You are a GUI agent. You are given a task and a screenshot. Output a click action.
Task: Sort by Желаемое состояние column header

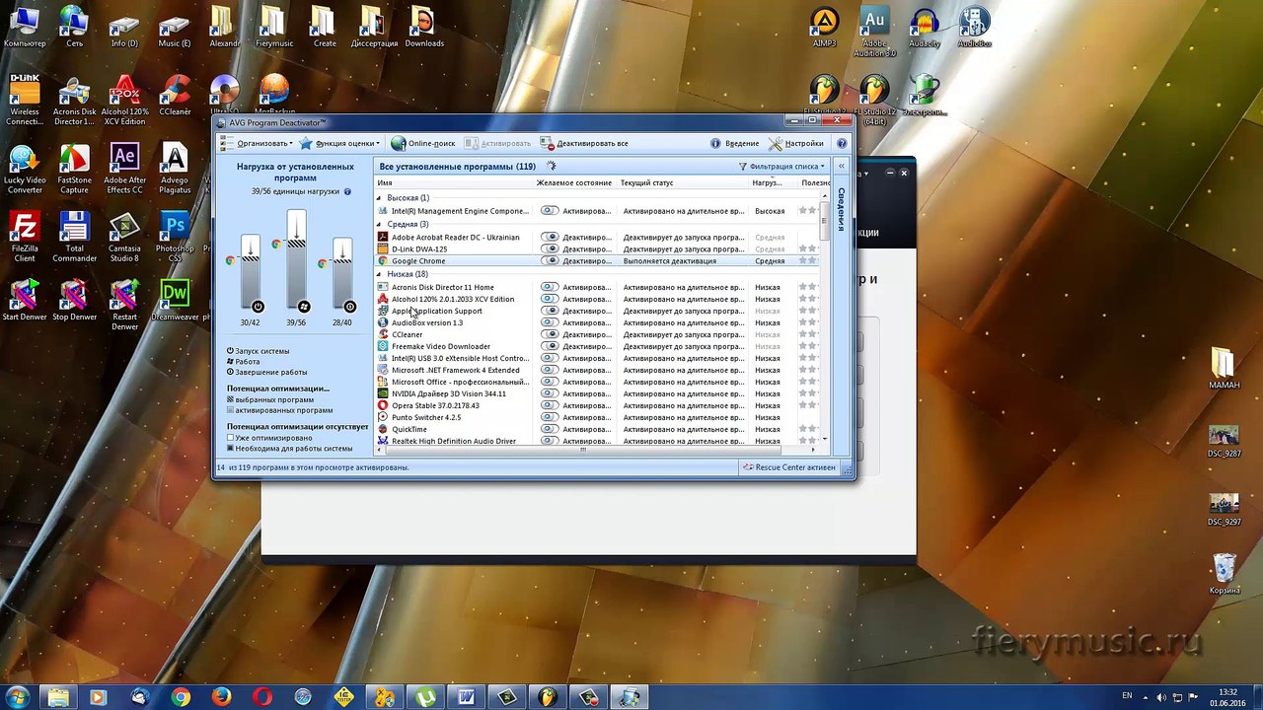(x=575, y=182)
